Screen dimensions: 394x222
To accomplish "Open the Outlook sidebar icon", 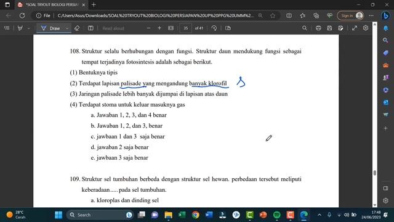I will point(385,102).
